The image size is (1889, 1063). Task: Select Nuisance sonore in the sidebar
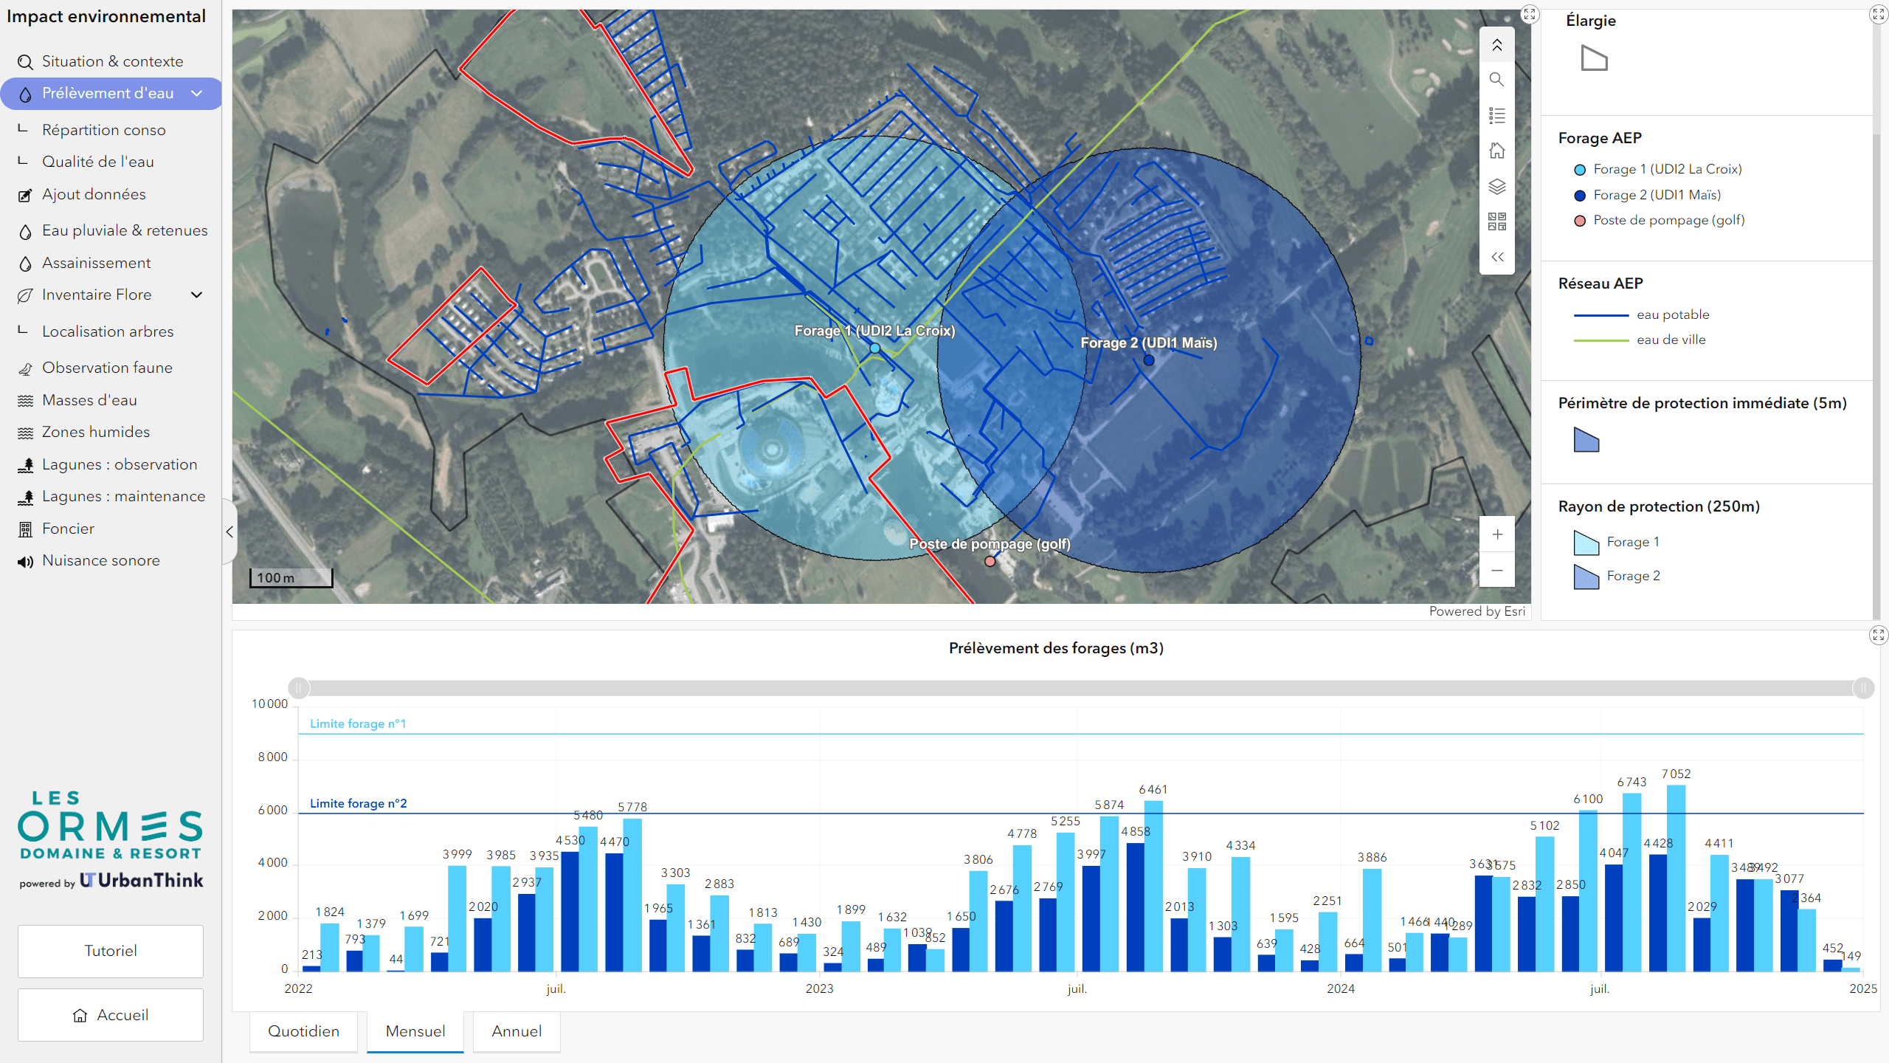(100, 560)
